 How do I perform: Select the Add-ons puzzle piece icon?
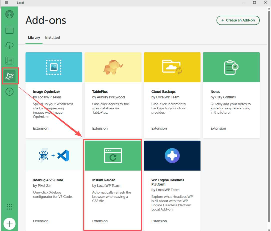(9, 76)
